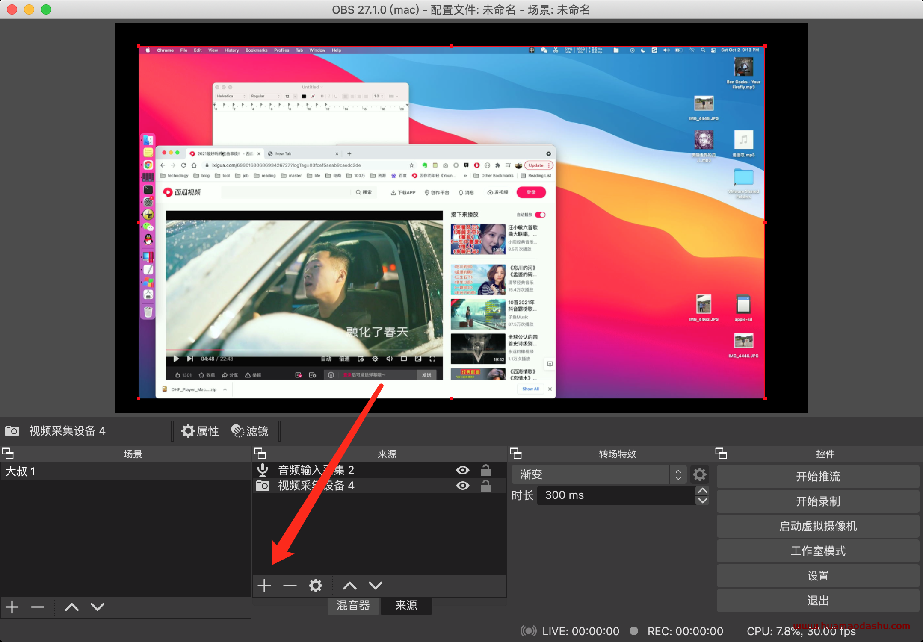Viewport: 923px width, 642px height.
Task: Pop out the 转场特效 dock panel icon
Action: tap(516, 453)
